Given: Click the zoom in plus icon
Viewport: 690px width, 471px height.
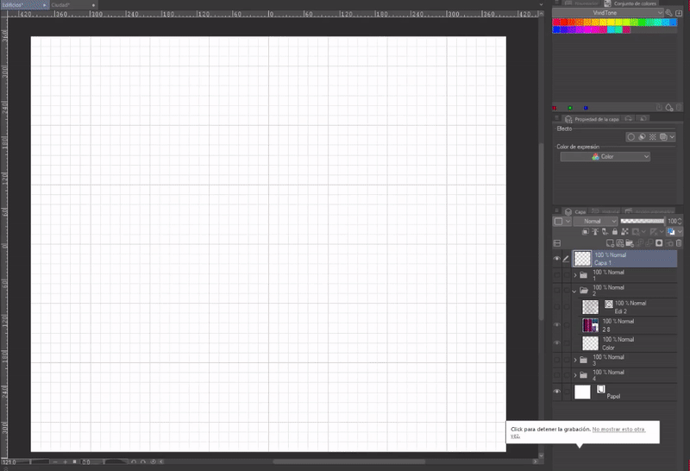Looking at the screenshot, I should pyautogui.click(x=66, y=462).
